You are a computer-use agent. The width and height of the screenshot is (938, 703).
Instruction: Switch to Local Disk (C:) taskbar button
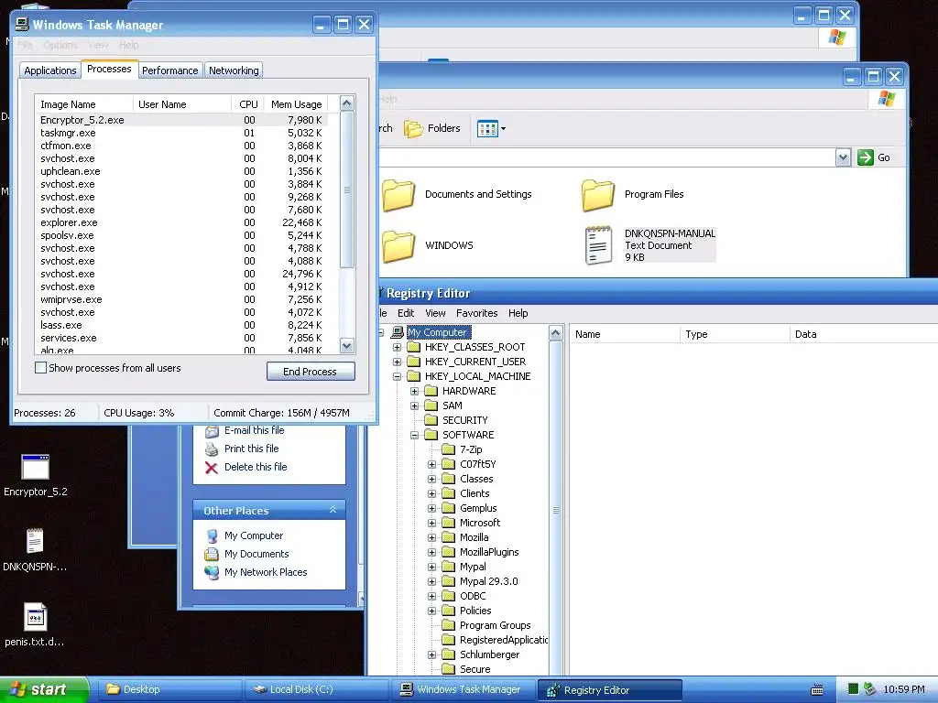315,690
